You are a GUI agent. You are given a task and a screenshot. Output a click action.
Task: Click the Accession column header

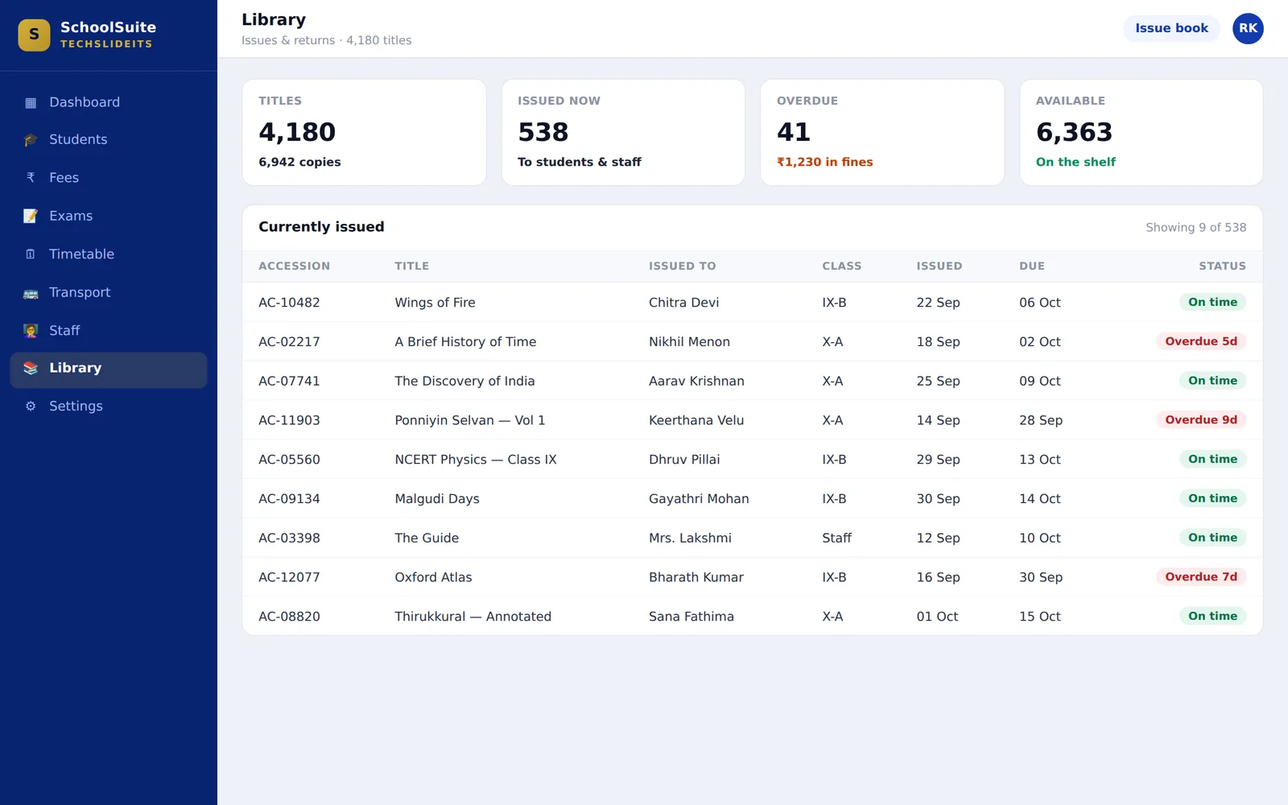click(x=294, y=266)
